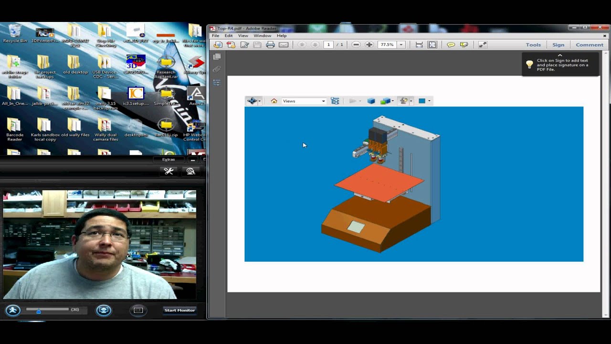Open the webcam settings wrench icon
This screenshot has height=344, width=611.
coord(169,171)
